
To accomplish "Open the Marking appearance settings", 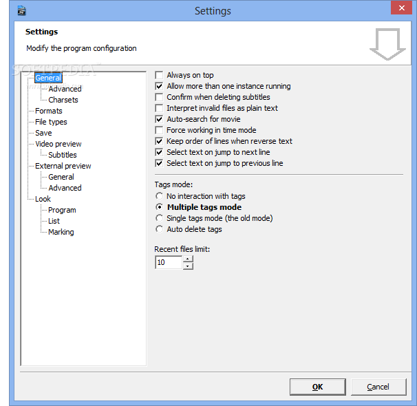I will (x=61, y=232).
